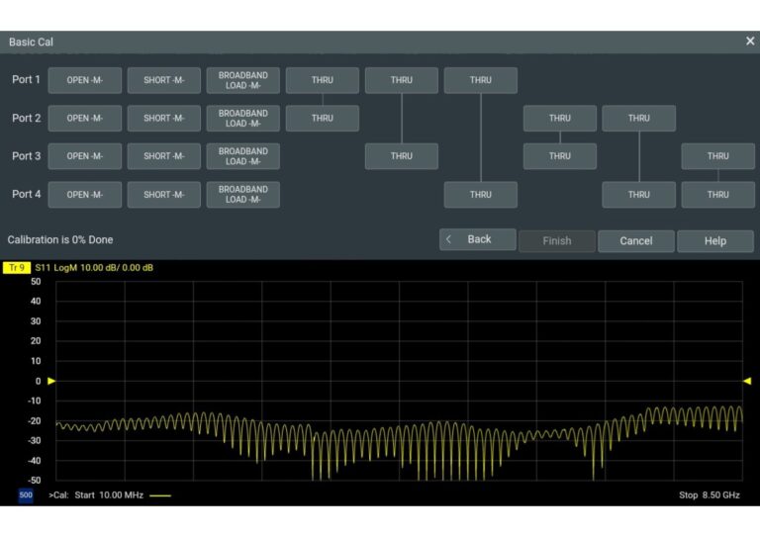Click the Calibration is 0% Done status
Viewport: 760px width, 537px height.
pyautogui.click(x=60, y=240)
